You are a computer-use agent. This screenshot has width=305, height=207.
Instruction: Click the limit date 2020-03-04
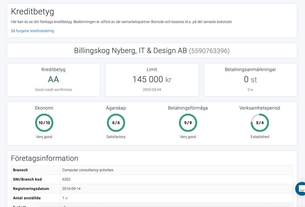152,90
